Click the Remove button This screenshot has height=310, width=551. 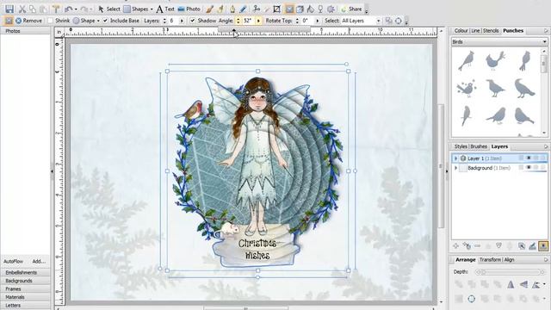[28, 21]
